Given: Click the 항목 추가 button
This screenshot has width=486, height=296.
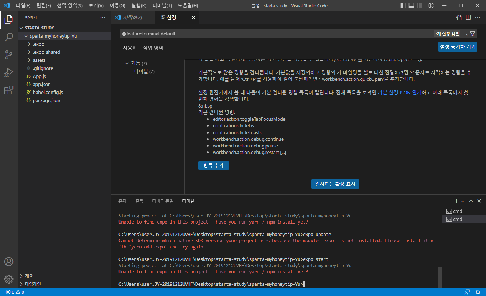Looking at the screenshot, I should [x=214, y=165].
